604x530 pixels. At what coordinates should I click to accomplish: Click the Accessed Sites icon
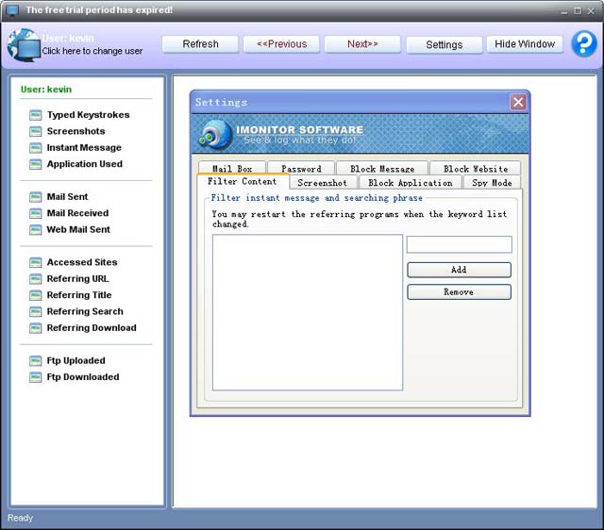click(36, 262)
